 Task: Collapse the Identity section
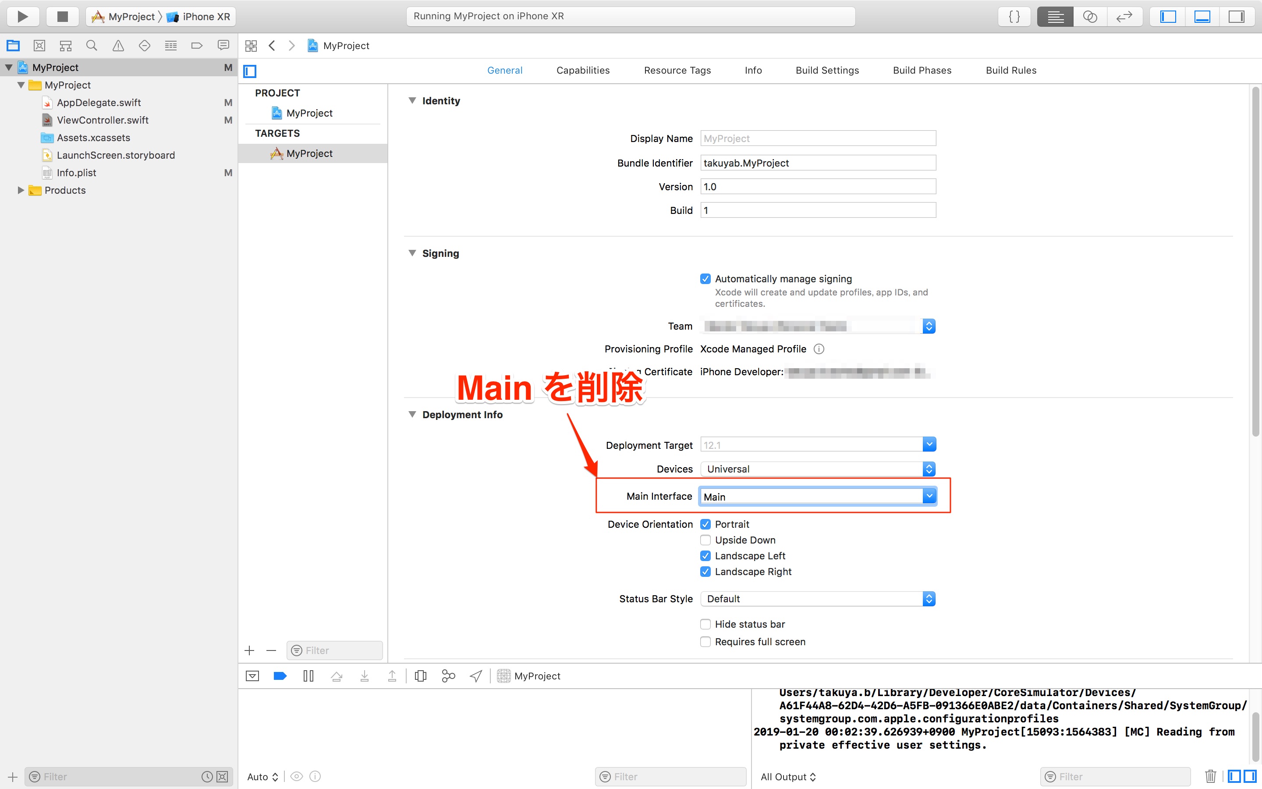(412, 101)
